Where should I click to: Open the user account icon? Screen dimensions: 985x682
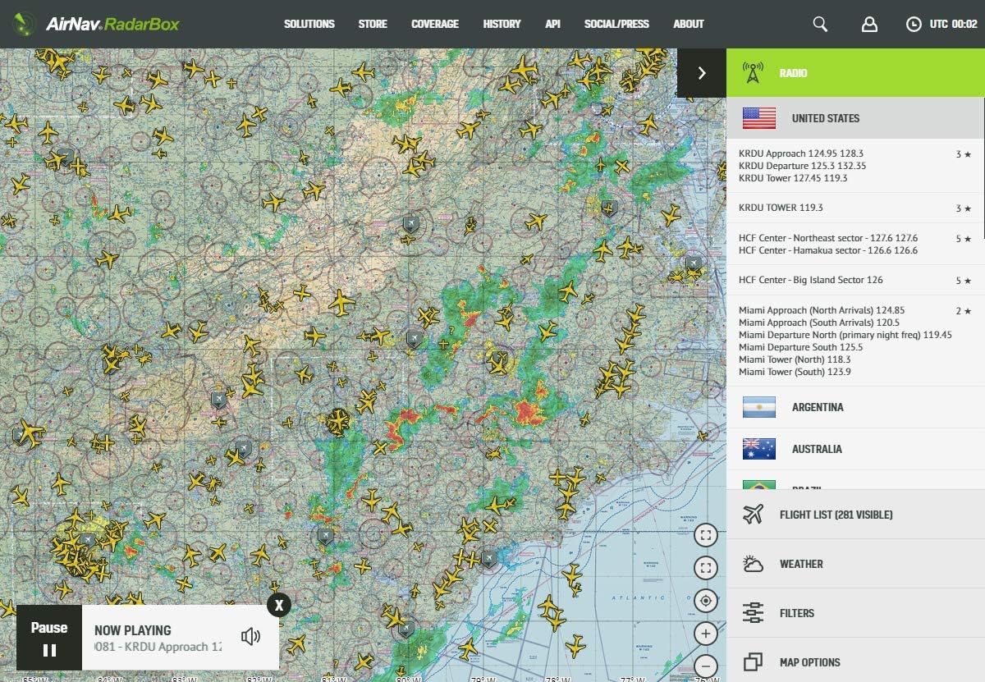pyautogui.click(x=869, y=24)
